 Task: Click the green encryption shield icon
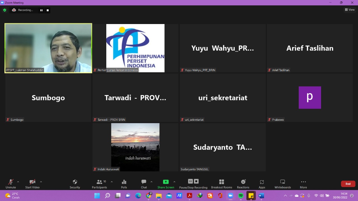click(x=4, y=10)
